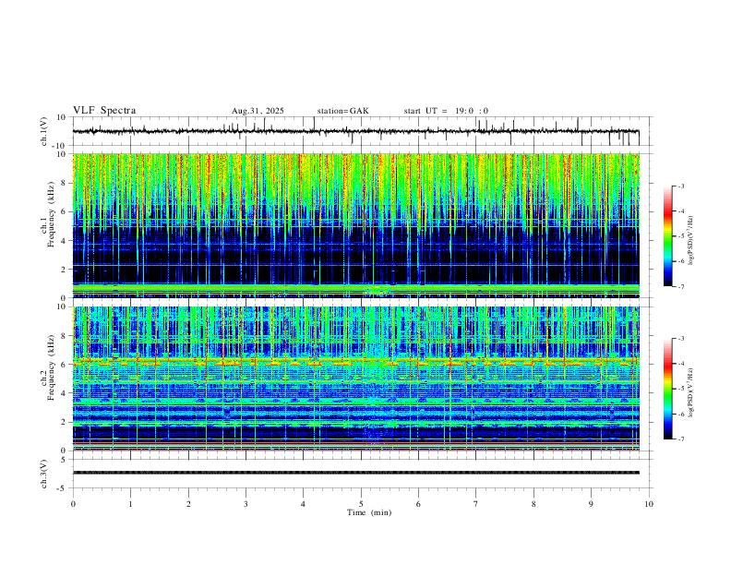Click time axis tick label "2"
Viewport: 731px width, 565px height.
pos(188,504)
